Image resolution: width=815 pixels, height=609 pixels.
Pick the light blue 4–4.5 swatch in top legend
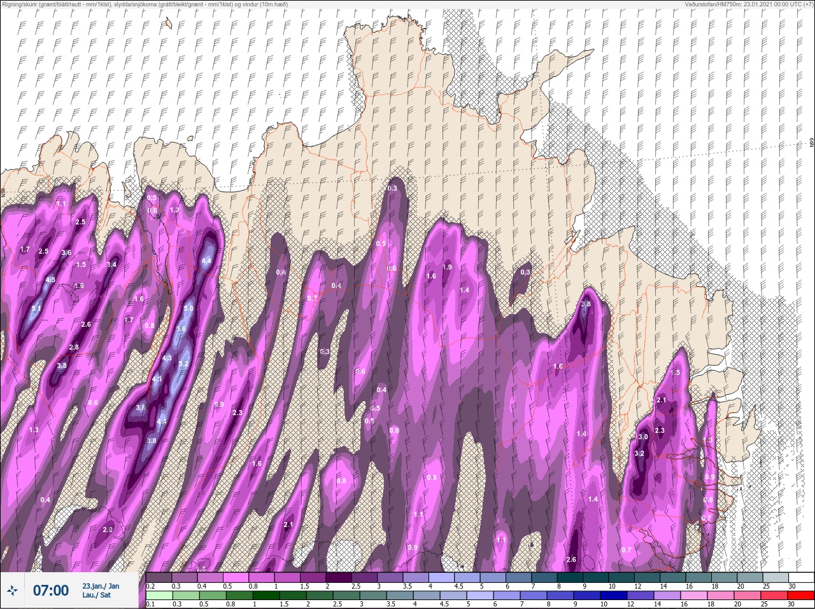pos(443,577)
